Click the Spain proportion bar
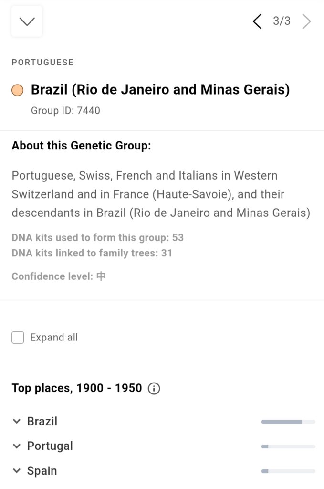 coord(288,471)
